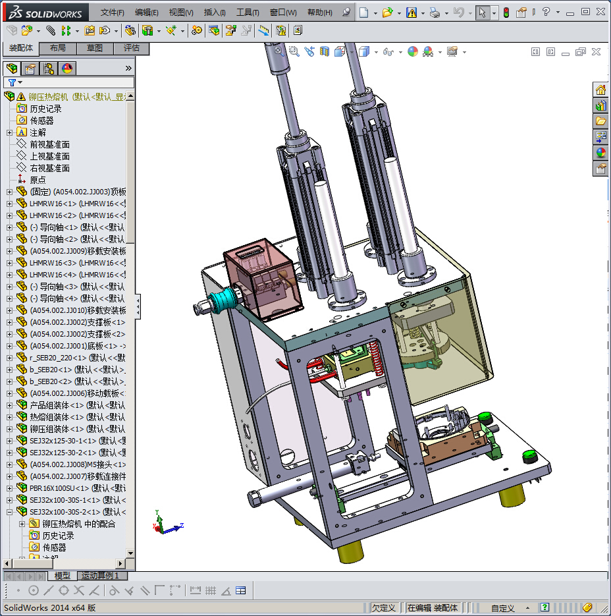Toggle the pin next to the Help menu

(x=346, y=13)
